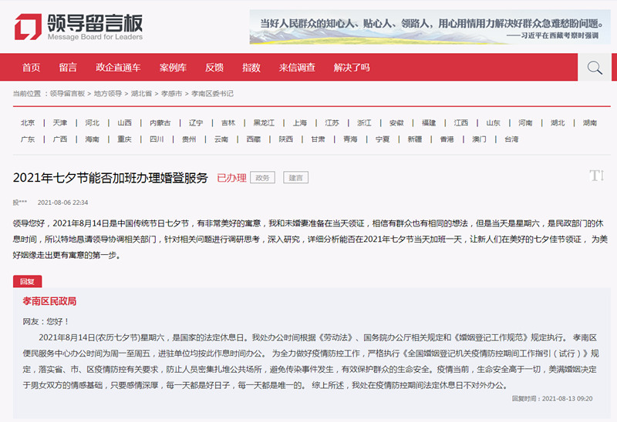Click the 湖北省 breadcrumb link

(x=142, y=93)
